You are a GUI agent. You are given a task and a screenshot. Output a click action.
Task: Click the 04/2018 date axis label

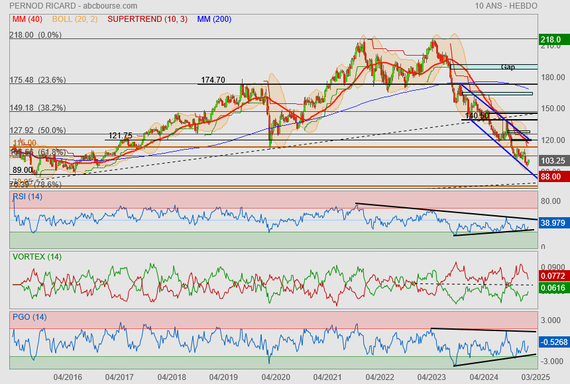(x=172, y=377)
